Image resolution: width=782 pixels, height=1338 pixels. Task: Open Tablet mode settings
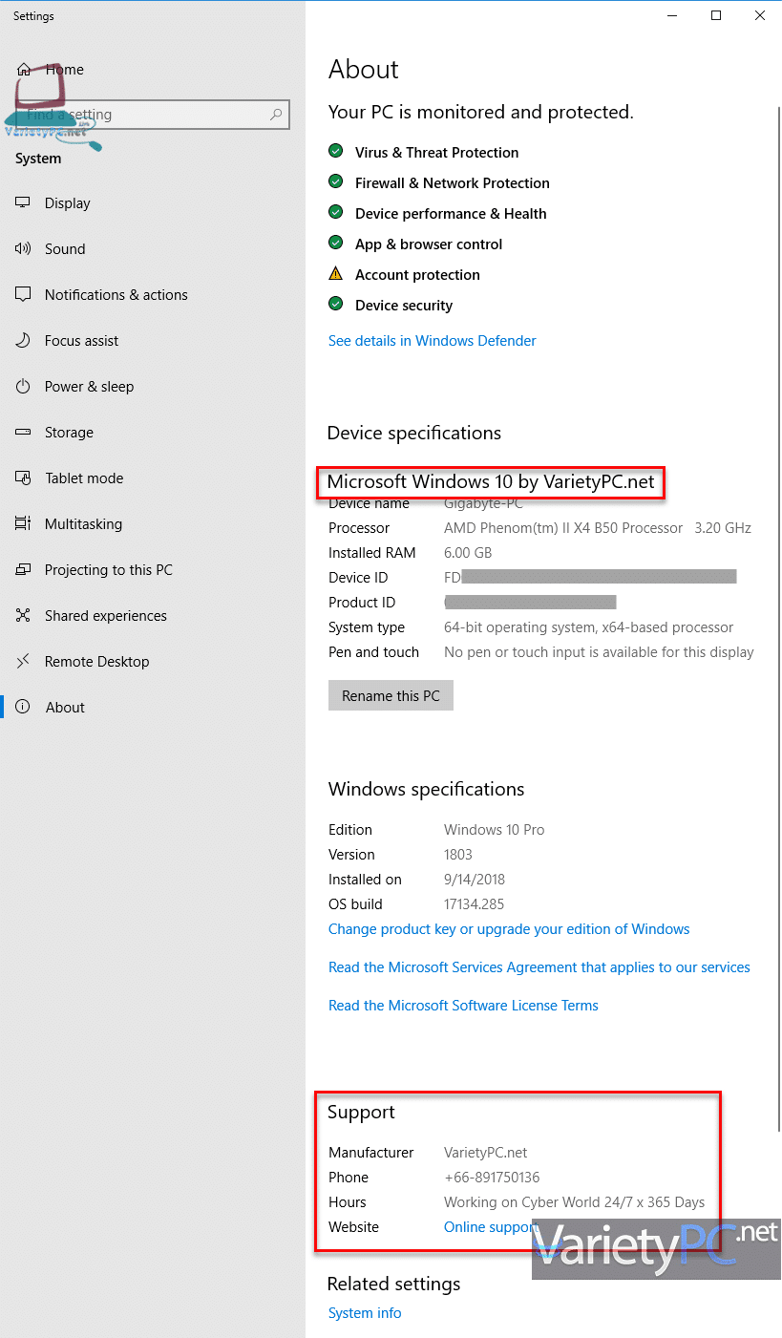point(153,478)
